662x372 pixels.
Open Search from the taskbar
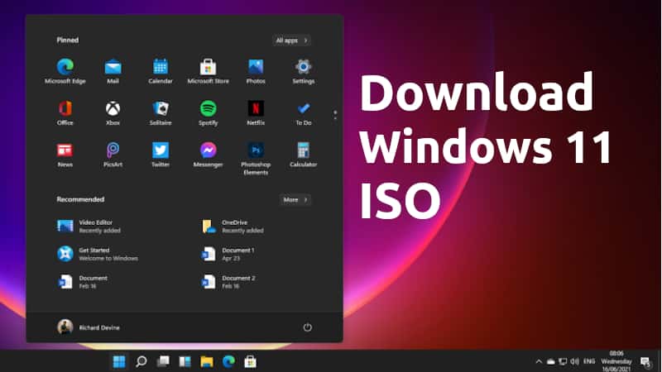coord(142,361)
